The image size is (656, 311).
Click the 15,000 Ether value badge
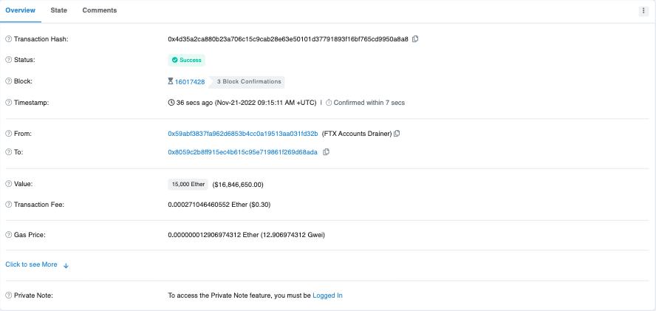pos(188,184)
